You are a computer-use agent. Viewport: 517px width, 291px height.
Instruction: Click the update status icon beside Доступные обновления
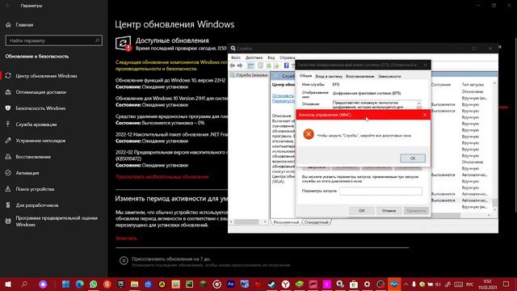point(124,43)
